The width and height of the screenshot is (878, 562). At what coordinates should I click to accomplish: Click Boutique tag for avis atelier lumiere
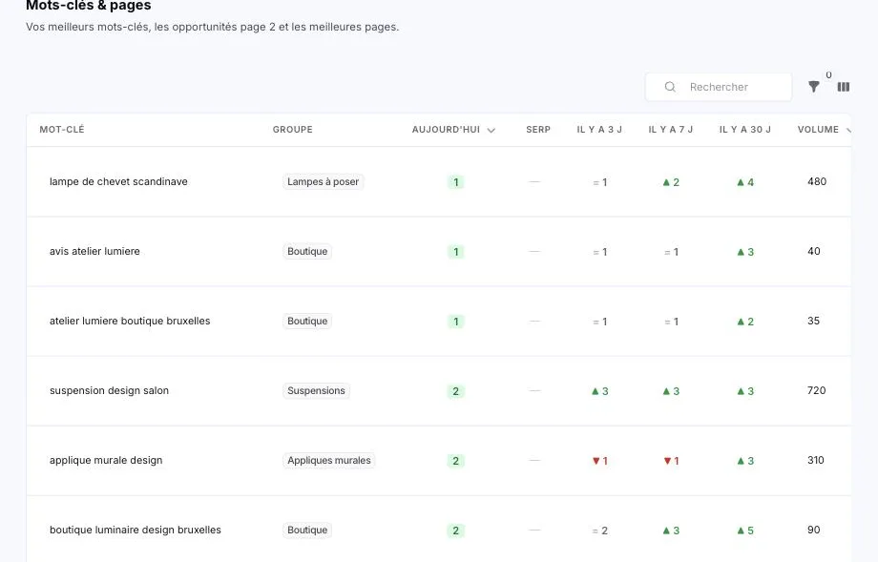307,251
